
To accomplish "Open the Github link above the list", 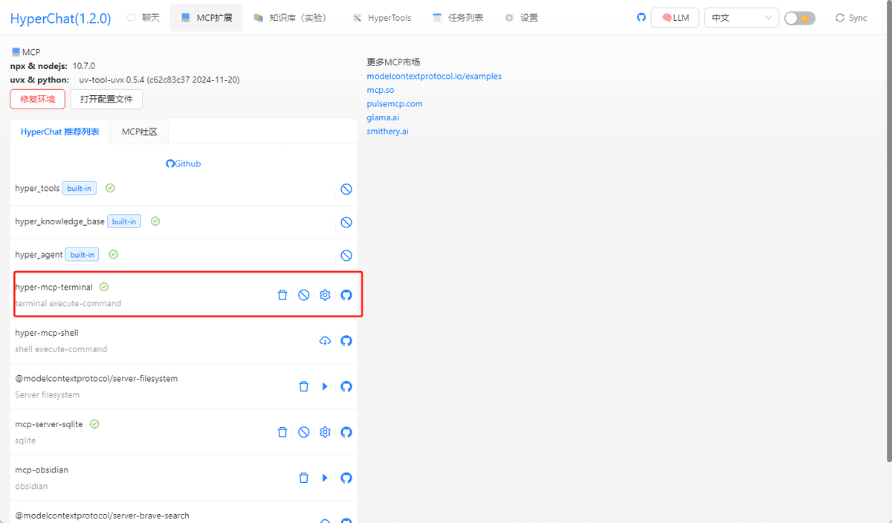I will [183, 163].
